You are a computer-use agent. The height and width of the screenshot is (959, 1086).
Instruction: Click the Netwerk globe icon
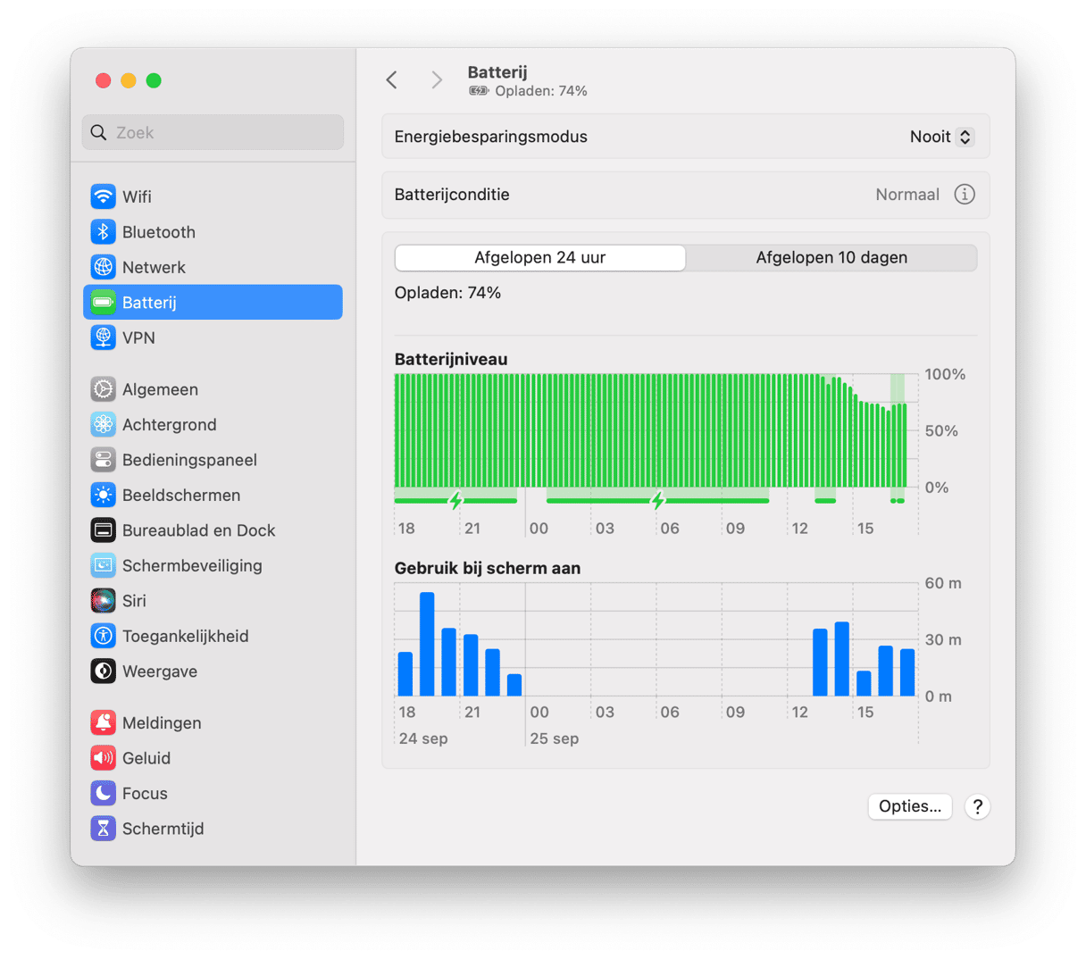click(x=104, y=267)
